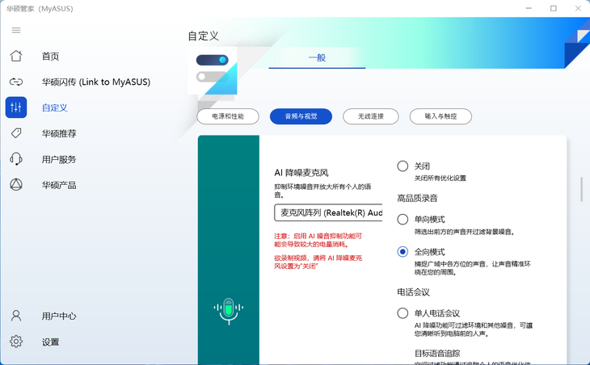This screenshot has height=365, width=590.
Task: Click the 用户服务 headset icon
Action: pos(16,159)
